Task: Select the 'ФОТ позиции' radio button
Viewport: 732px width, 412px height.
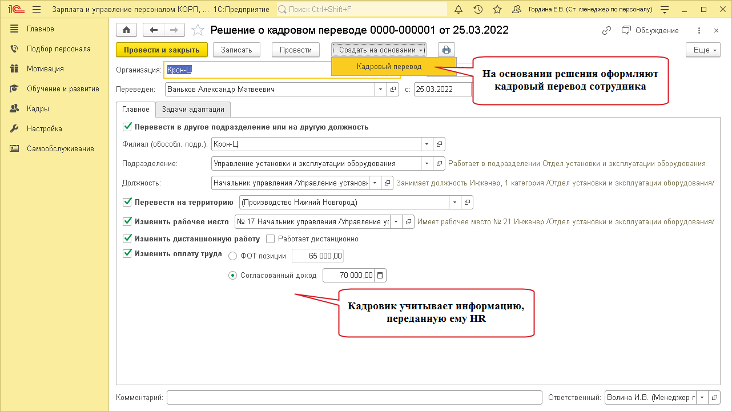Action: [x=232, y=256]
